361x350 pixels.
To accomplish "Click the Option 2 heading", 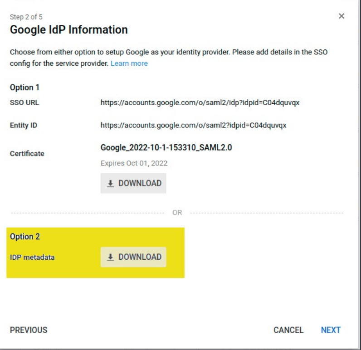I will [x=25, y=237].
